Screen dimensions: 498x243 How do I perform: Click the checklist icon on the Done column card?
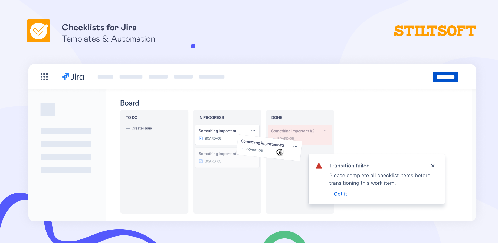pos(273,138)
